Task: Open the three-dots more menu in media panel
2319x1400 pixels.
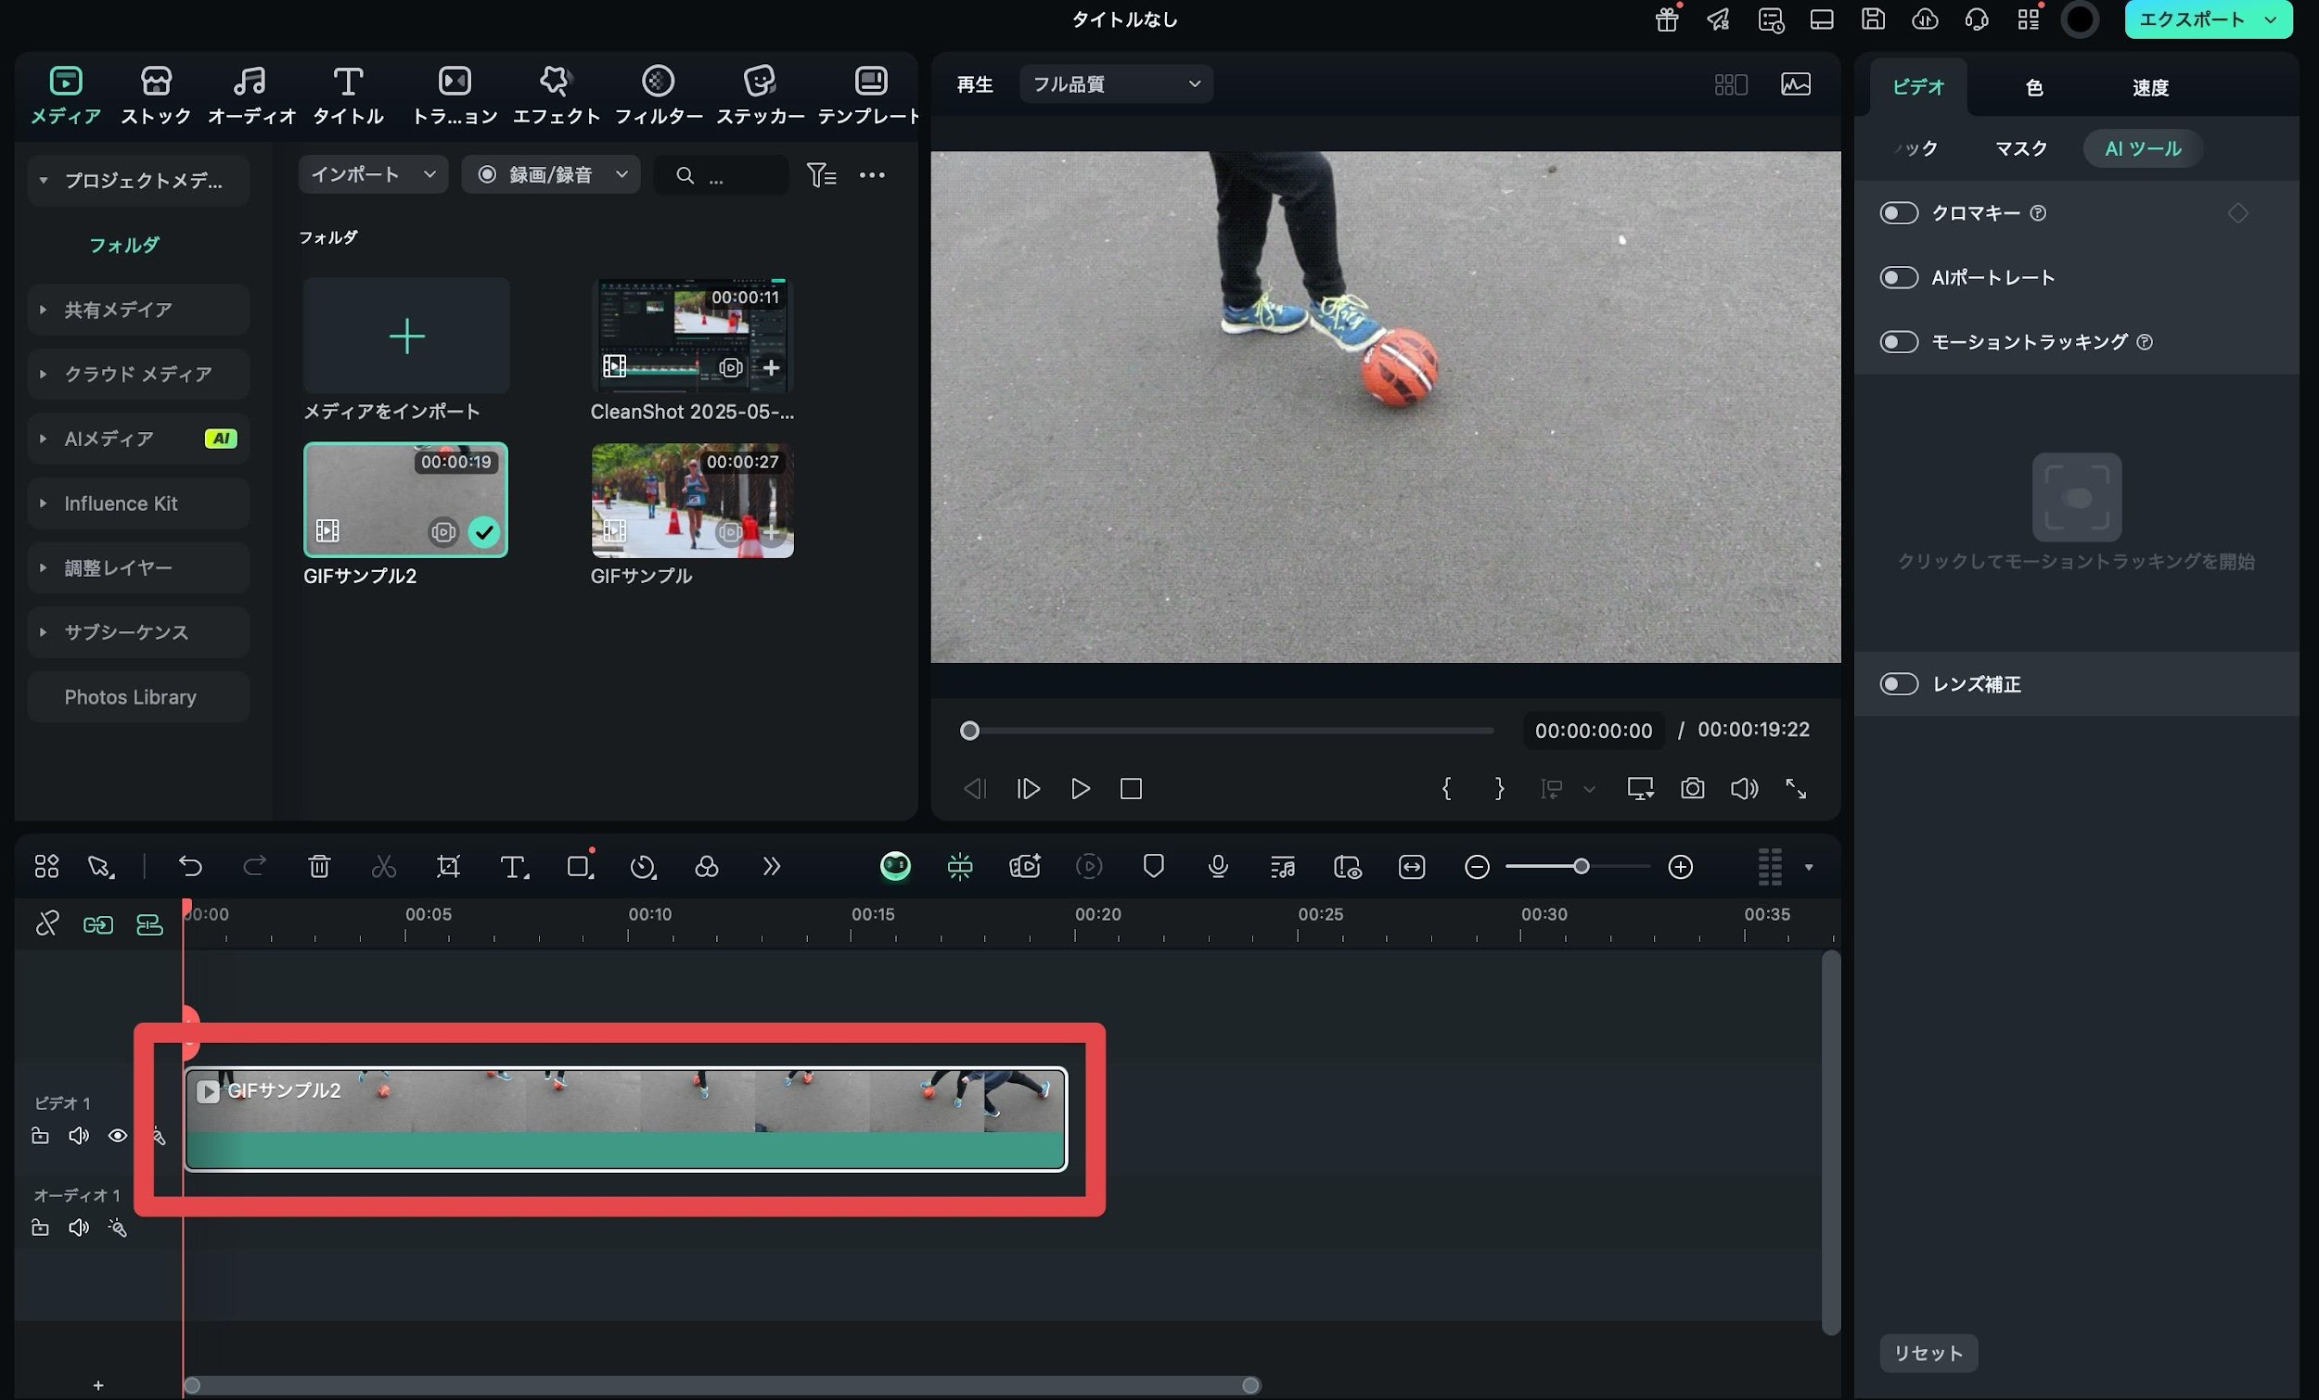Action: [x=872, y=175]
